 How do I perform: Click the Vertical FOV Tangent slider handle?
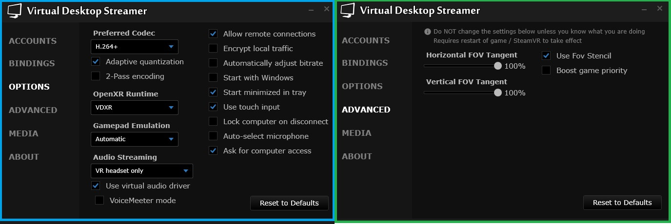point(498,92)
